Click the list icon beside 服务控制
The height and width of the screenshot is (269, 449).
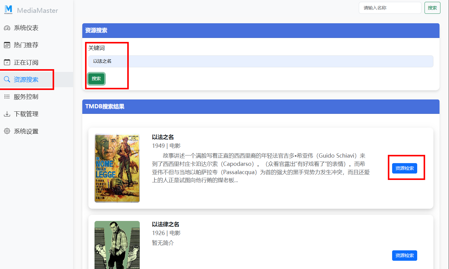[x=7, y=97]
